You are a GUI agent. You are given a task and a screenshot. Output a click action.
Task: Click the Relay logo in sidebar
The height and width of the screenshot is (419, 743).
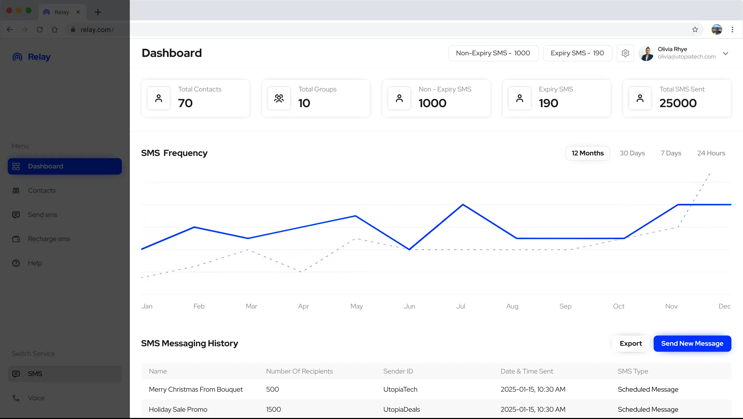pos(31,57)
